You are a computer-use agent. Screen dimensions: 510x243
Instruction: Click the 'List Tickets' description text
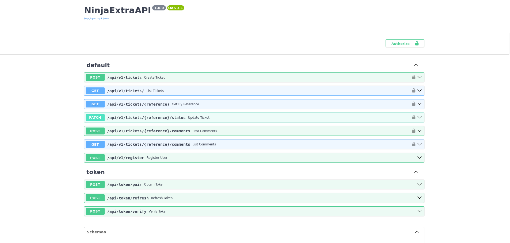coord(155,91)
